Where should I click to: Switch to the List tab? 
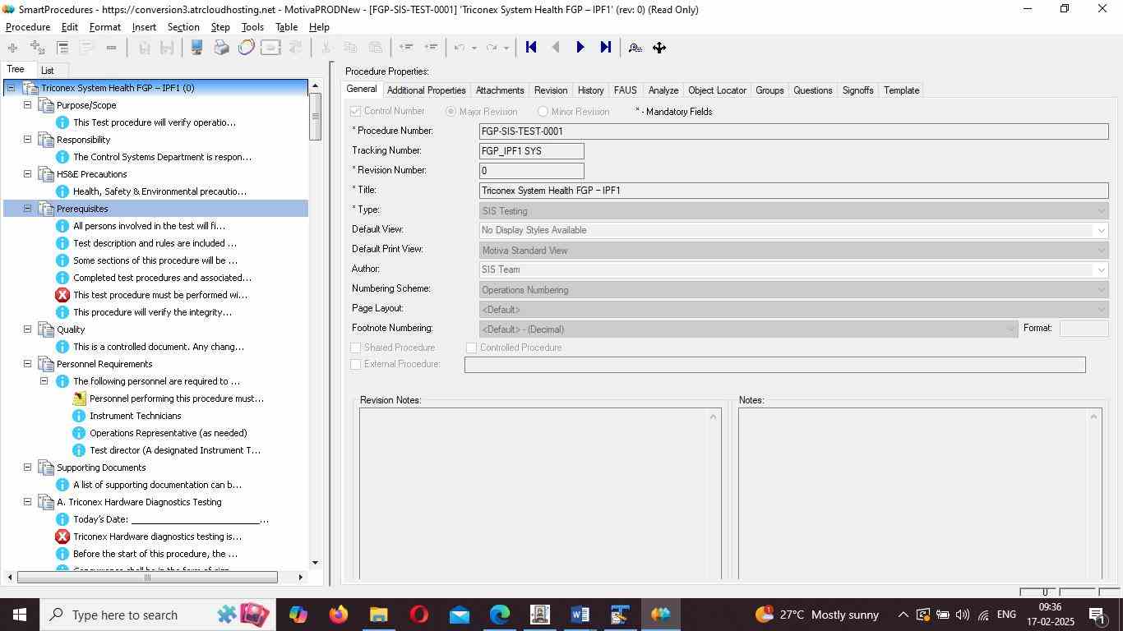pyautogui.click(x=47, y=71)
